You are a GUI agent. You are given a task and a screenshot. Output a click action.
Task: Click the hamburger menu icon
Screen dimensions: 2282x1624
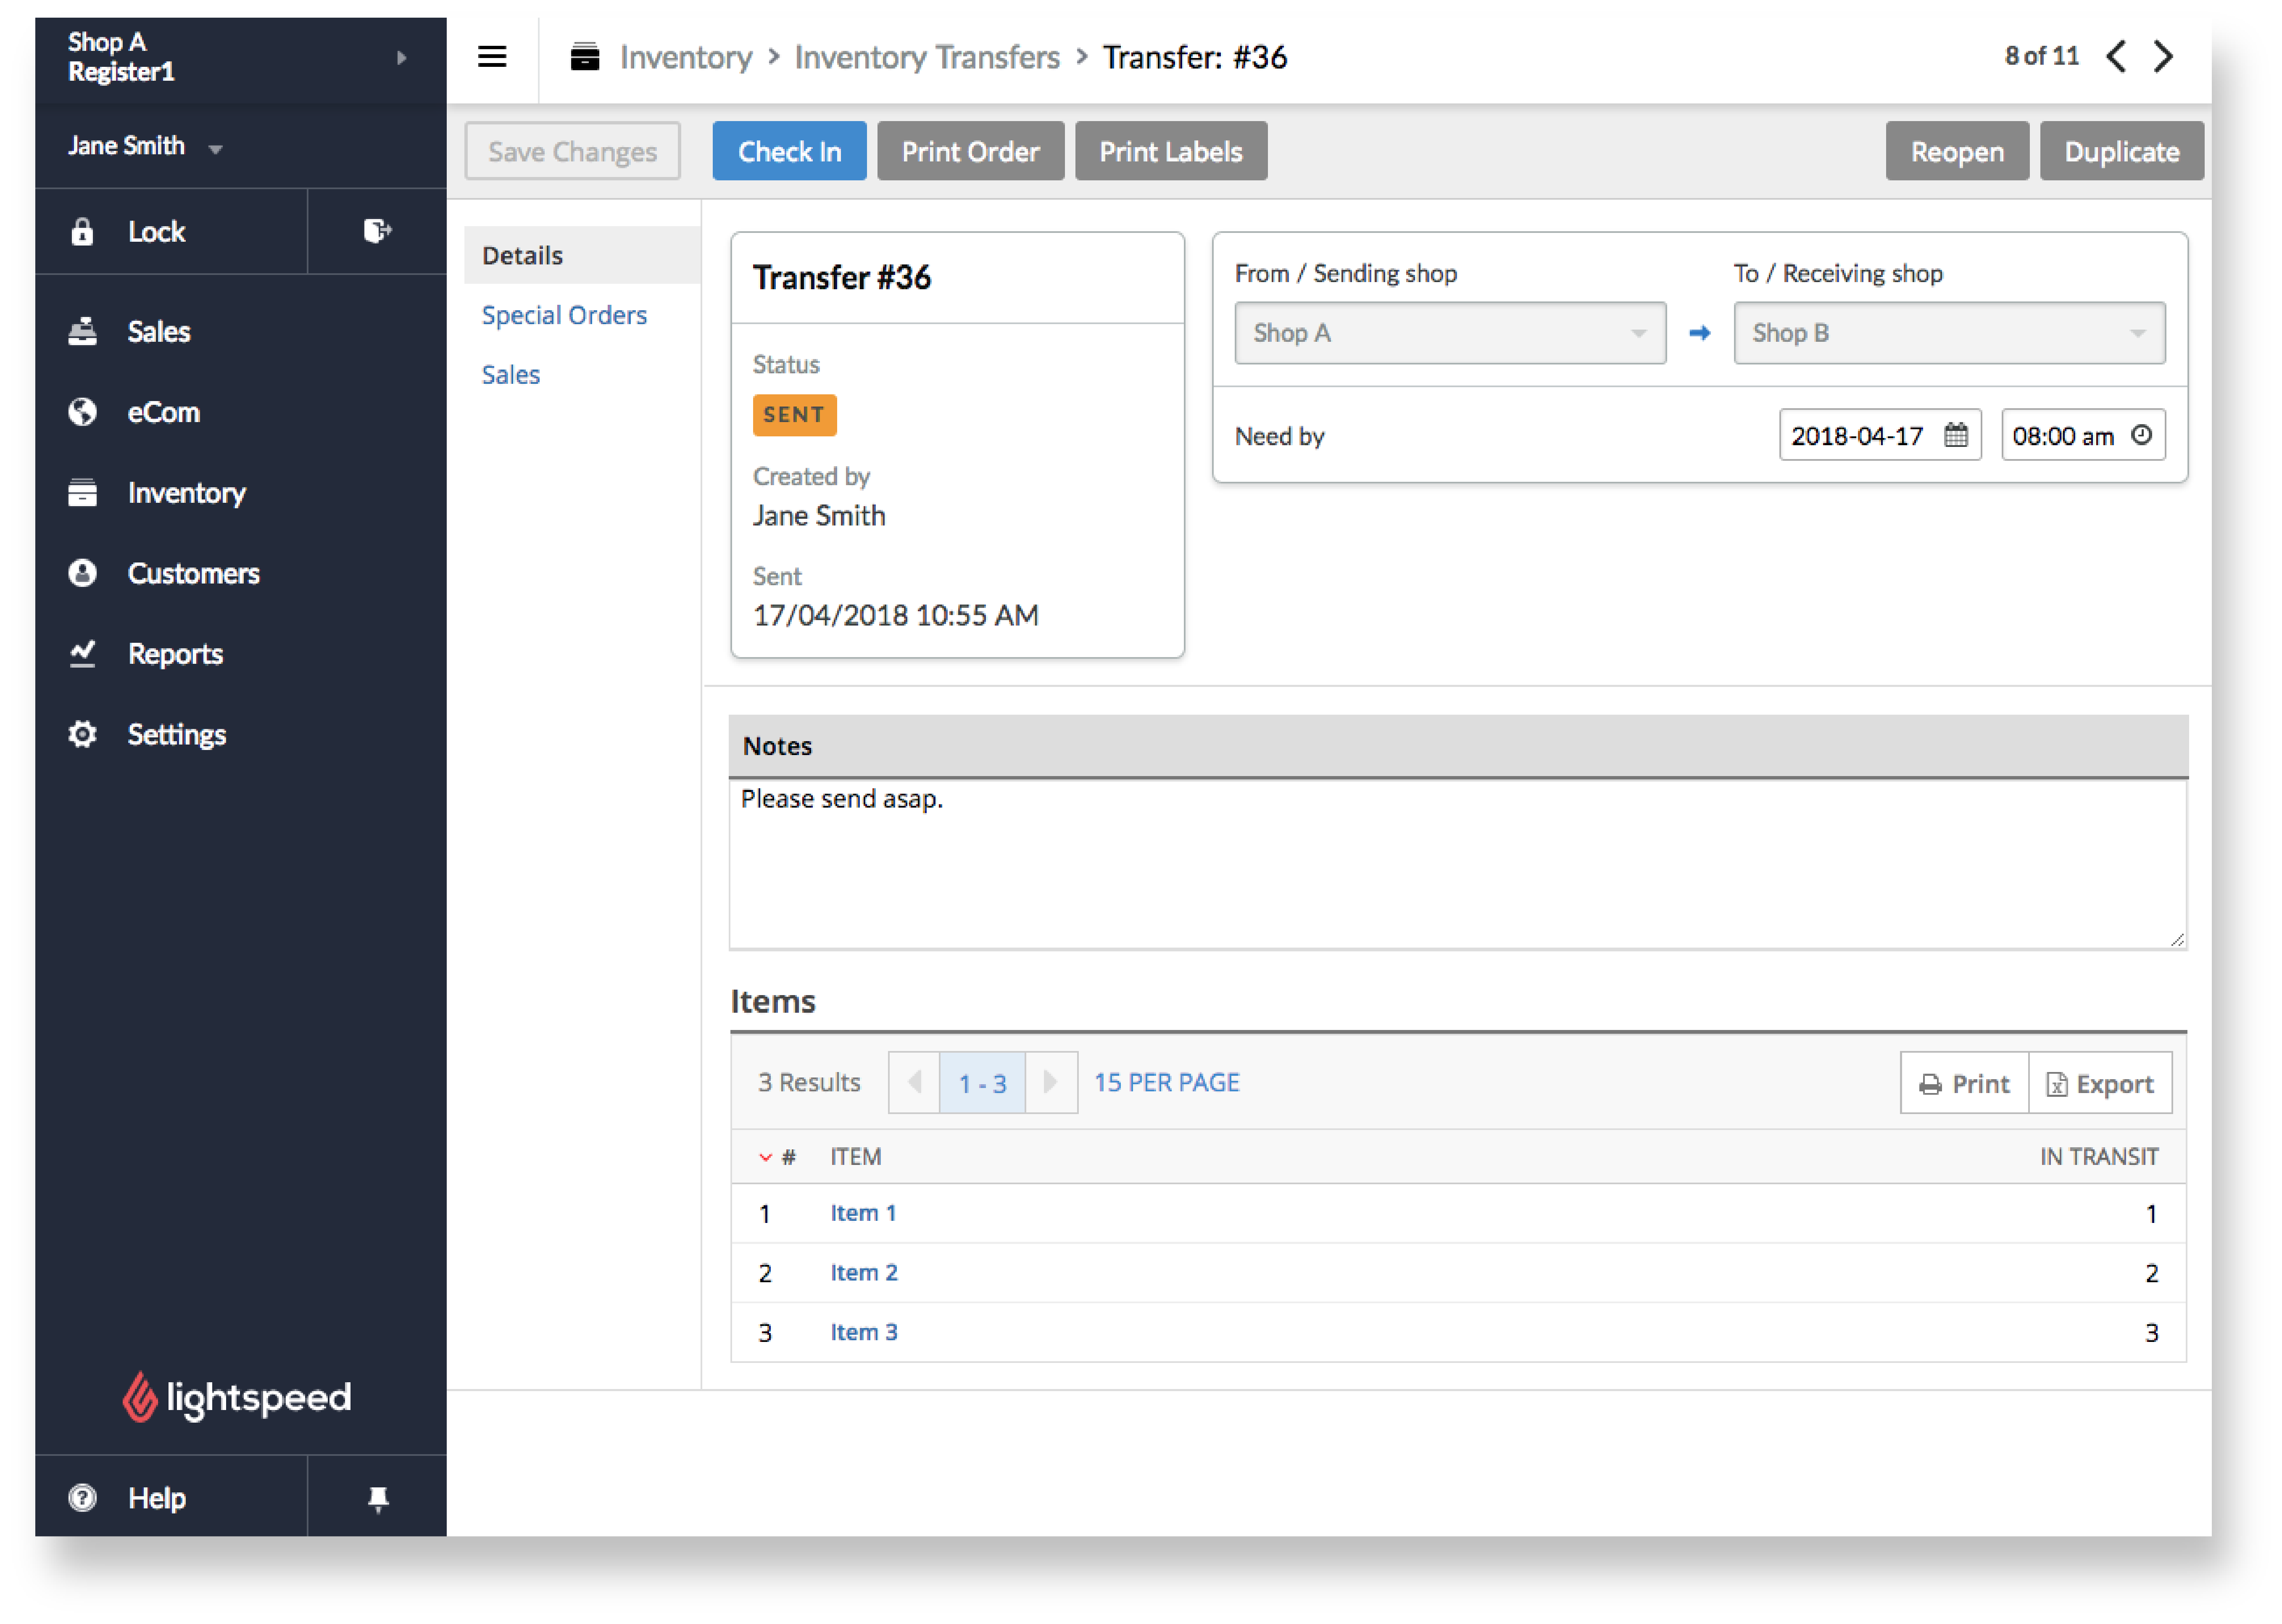(492, 56)
